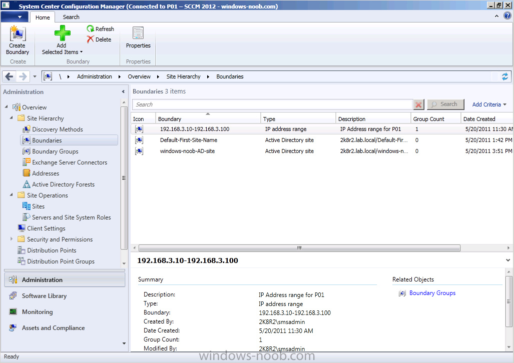Click the icon of the Default-First-Site-Name row
Image resolution: width=514 pixels, height=363 pixels.
(139, 140)
